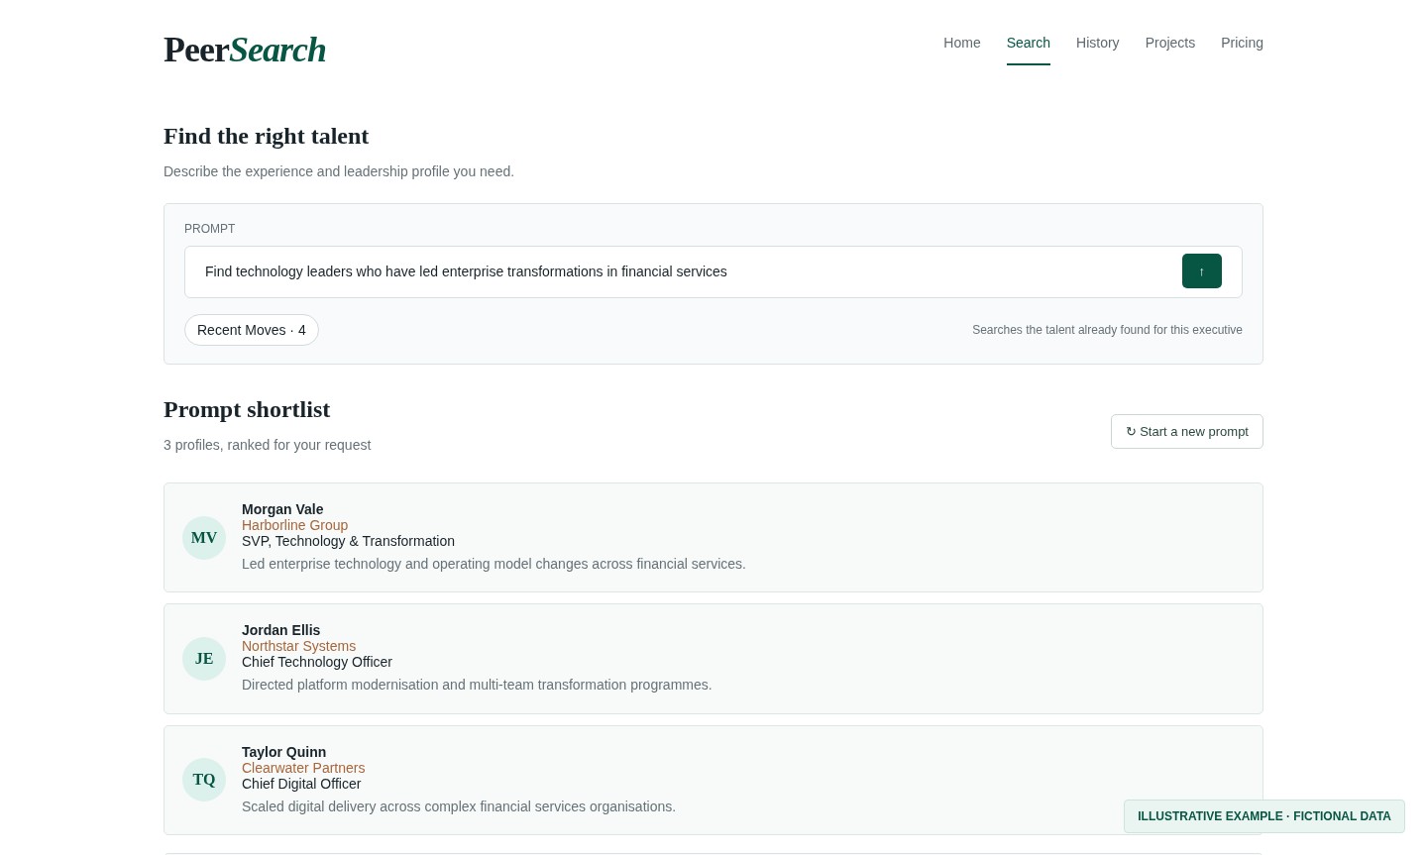Viewport: 1427px width, 855px height.
Task: Click Taylor Quinn's scaled digital delivery summary
Action: 459,806
